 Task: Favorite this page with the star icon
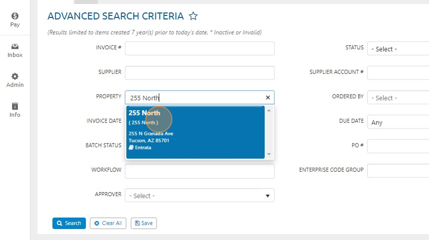(x=193, y=16)
